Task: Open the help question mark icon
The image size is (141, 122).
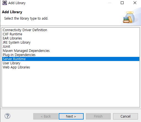Action: click(x=7, y=116)
